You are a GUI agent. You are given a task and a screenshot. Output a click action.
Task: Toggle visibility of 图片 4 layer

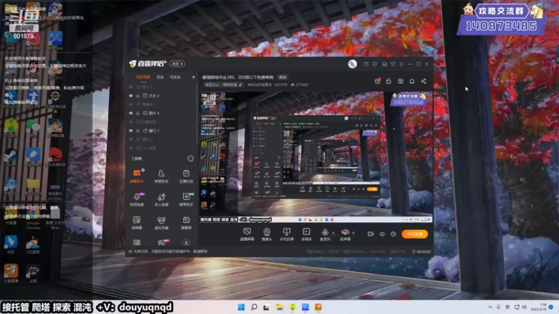131,113
